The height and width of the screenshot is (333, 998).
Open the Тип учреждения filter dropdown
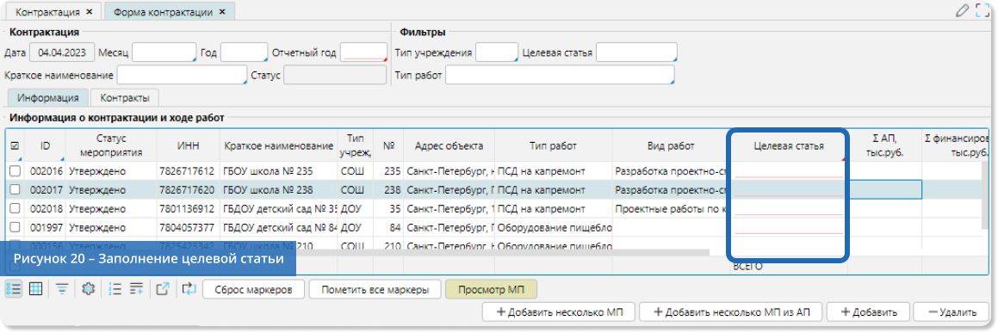(x=497, y=52)
